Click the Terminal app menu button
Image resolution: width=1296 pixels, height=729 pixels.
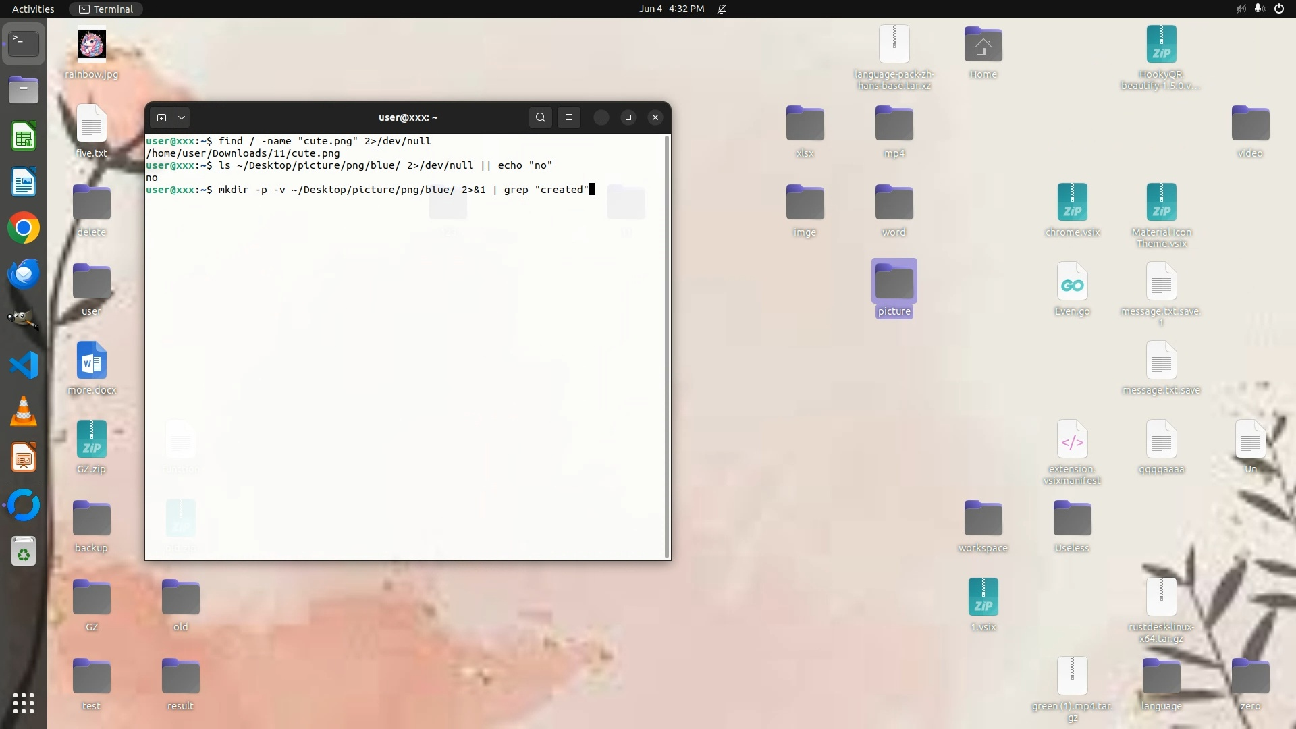point(106,9)
